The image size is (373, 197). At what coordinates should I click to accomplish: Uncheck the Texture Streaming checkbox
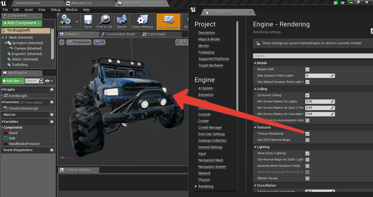307,134
